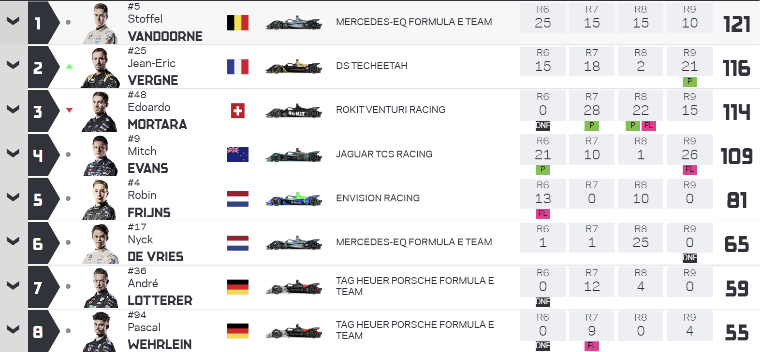Click the JAGUAR TCS RACING team name

pos(384,154)
